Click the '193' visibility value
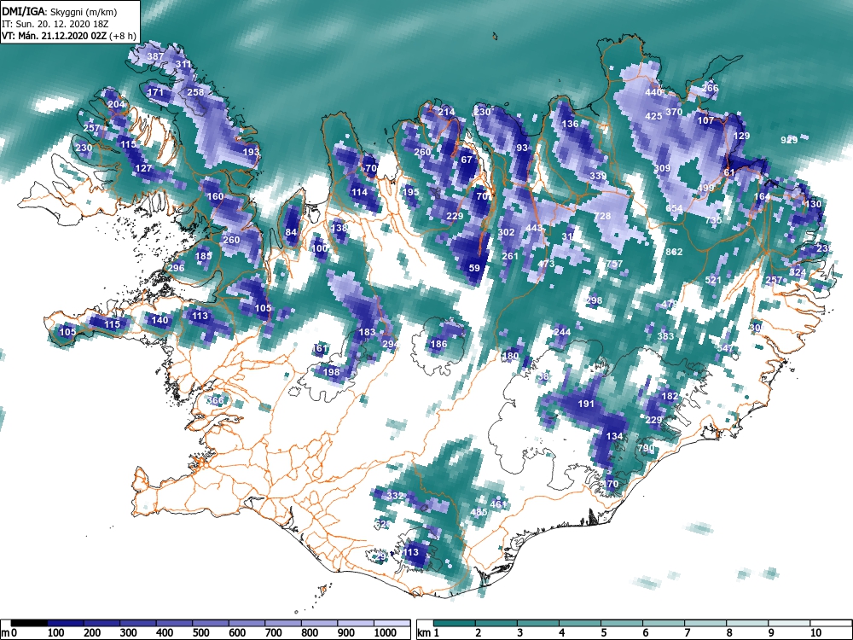Image resolution: width=853 pixels, height=640 pixels. point(251,152)
